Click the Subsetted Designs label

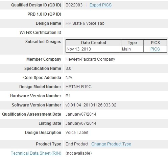pos(43,42)
